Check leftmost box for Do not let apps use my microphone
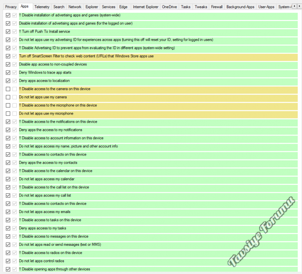Screen dimensions: 302x274 tap(8, 113)
